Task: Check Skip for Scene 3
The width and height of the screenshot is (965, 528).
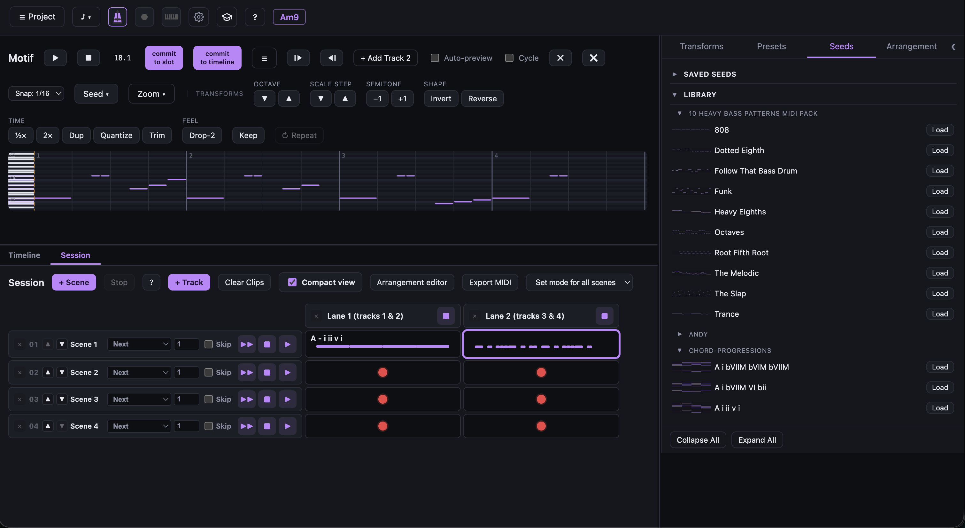Action: pyautogui.click(x=209, y=399)
